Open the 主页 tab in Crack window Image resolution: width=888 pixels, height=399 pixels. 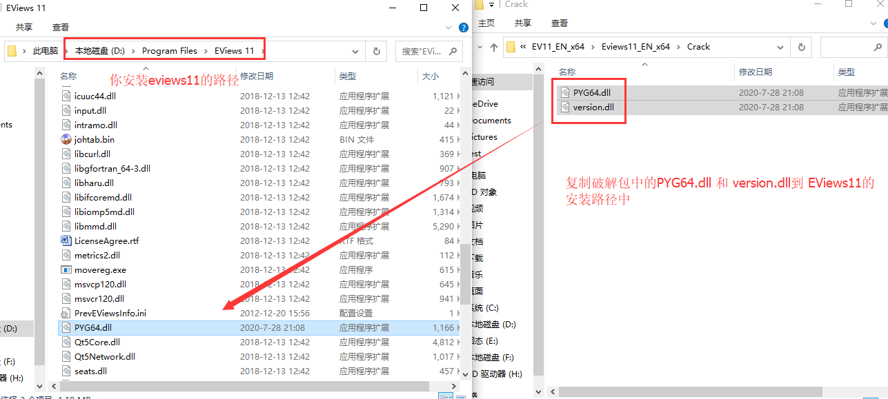pyautogui.click(x=486, y=23)
